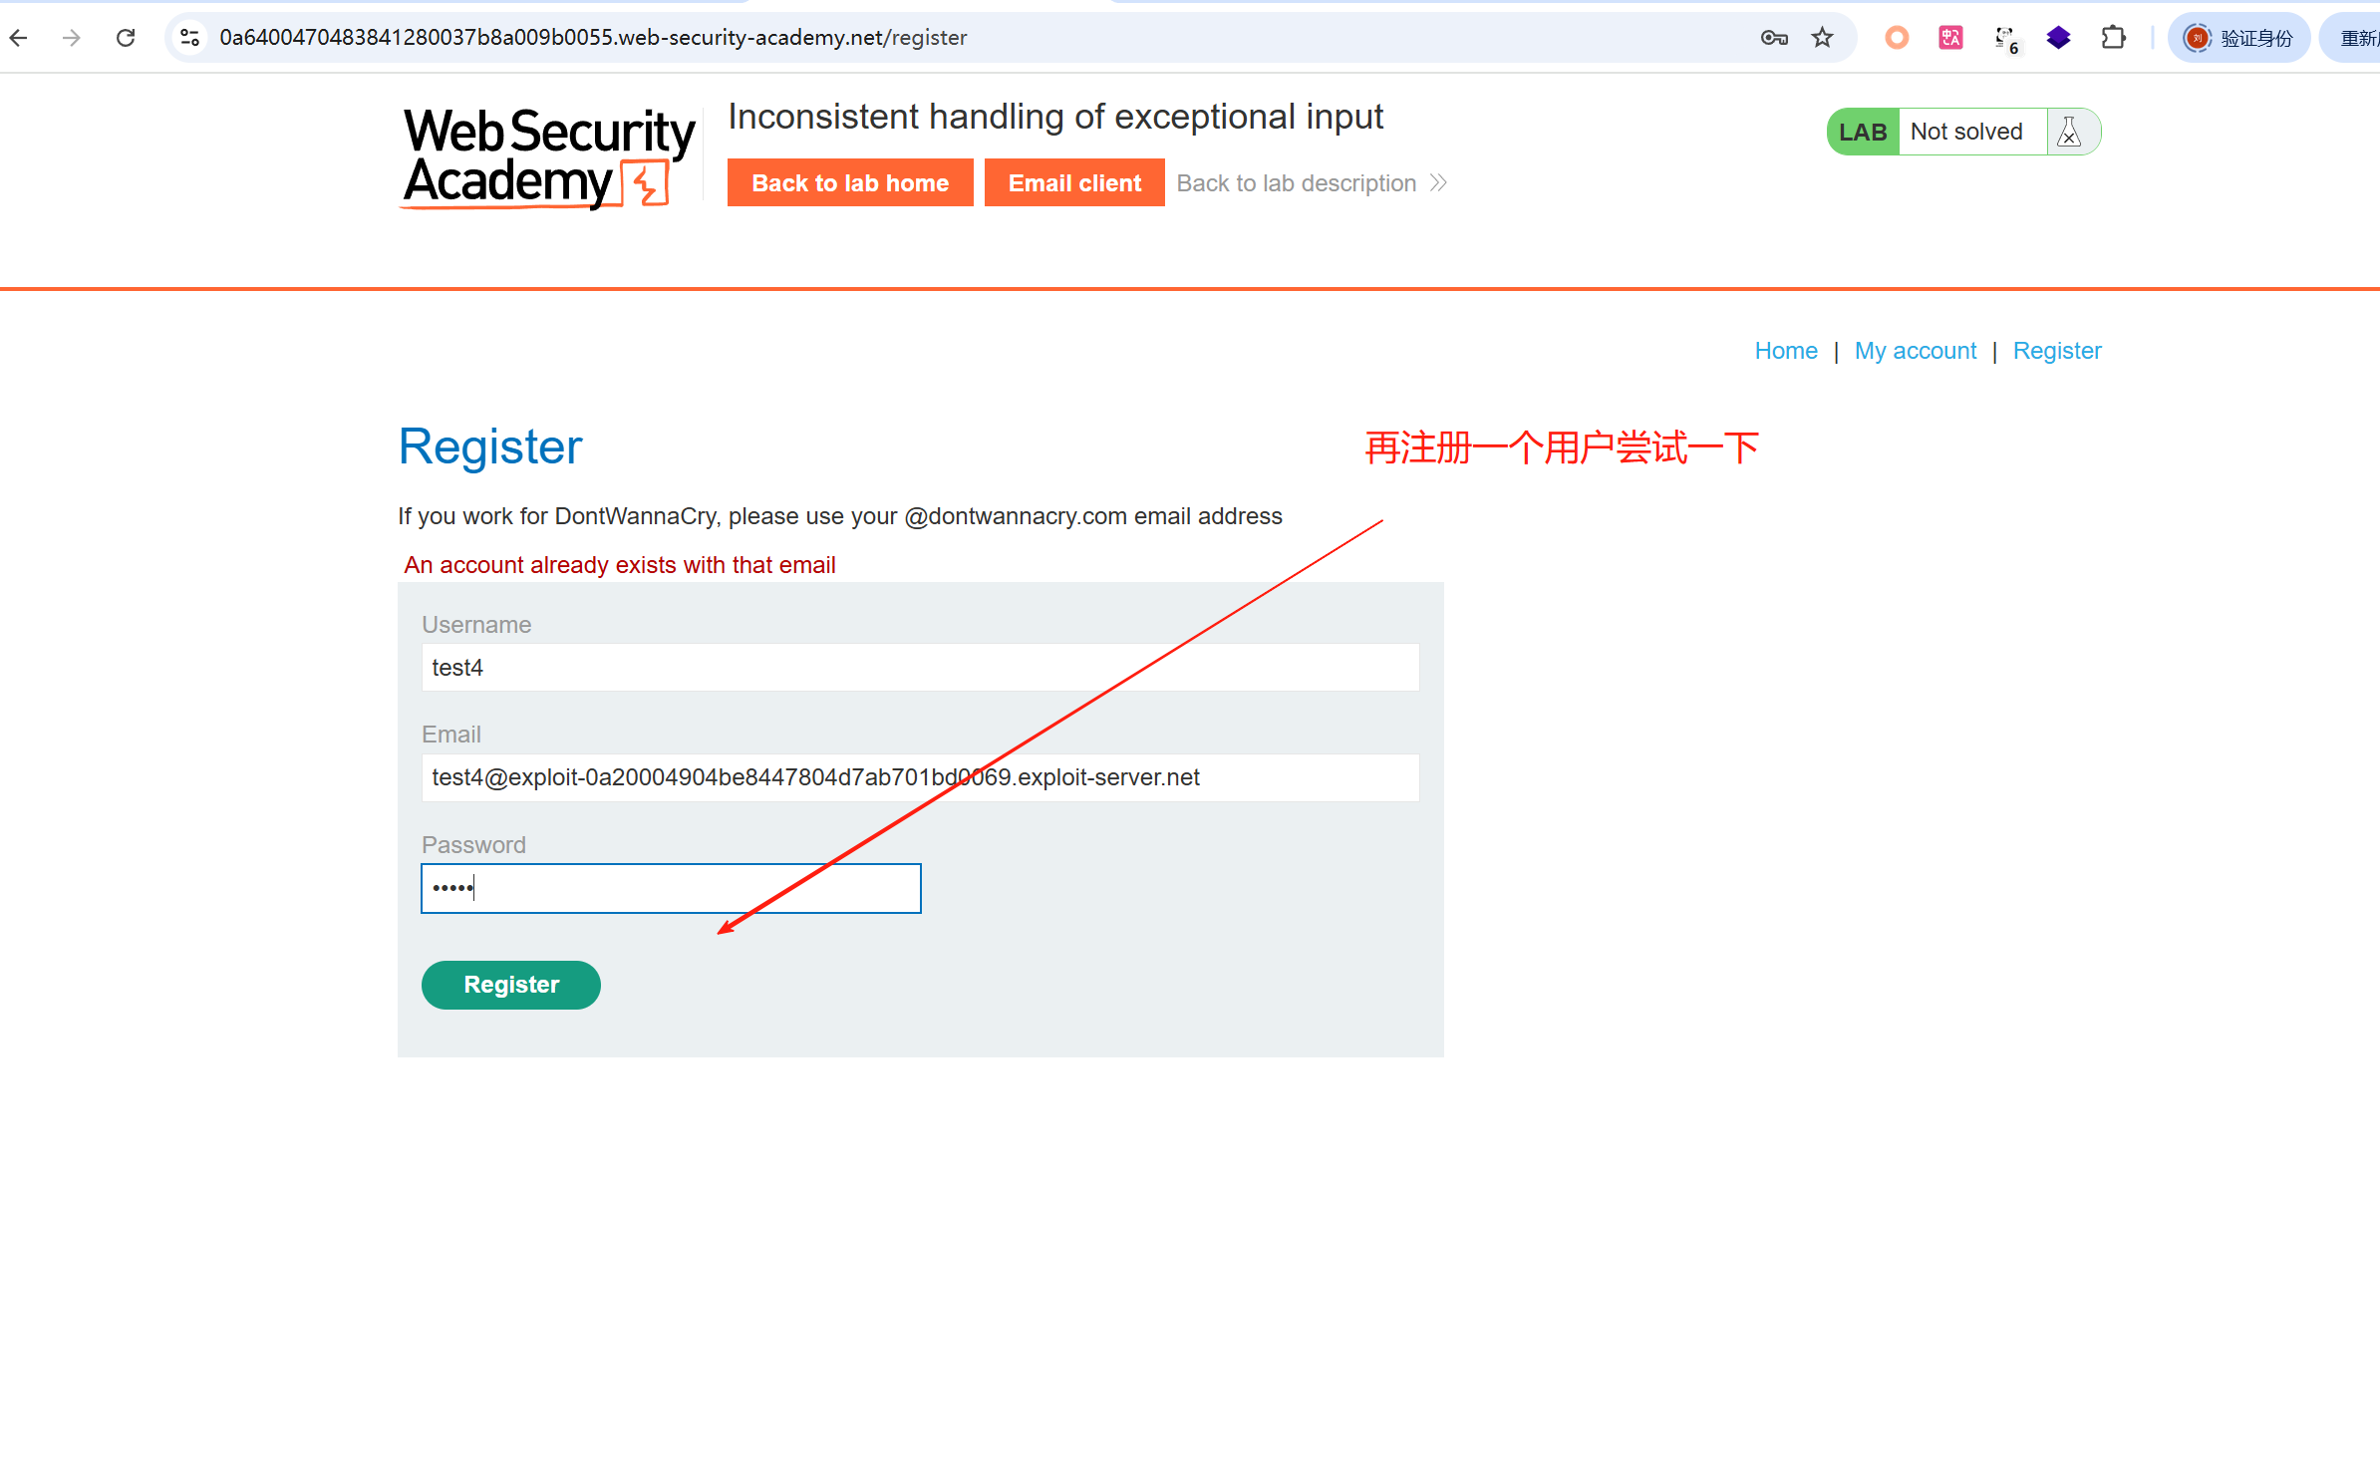Click the orange circle extension icon
Screen dimensions: 2380x1480
point(1897,38)
